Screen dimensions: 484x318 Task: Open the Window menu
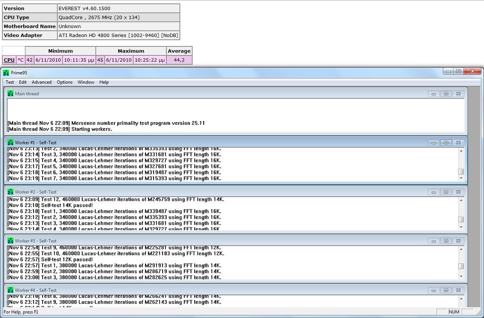[x=86, y=82]
